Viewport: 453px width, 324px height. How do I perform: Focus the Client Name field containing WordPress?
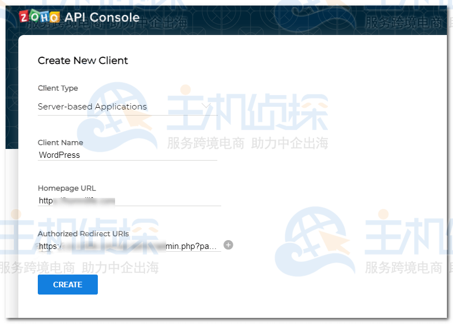click(127, 155)
